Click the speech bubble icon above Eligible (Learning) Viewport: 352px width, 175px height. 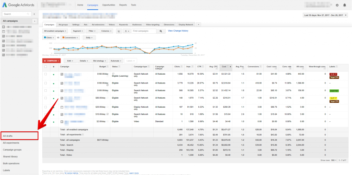click(113, 74)
